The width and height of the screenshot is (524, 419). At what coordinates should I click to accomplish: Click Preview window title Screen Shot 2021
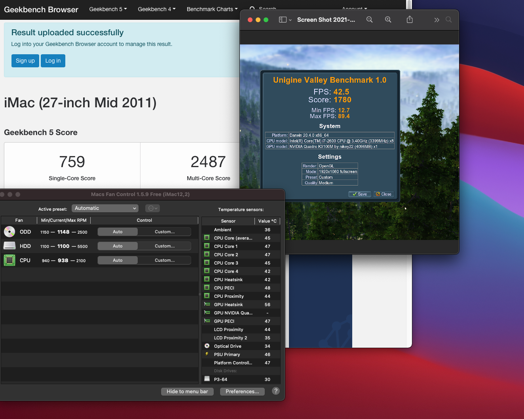pyautogui.click(x=326, y=20)
